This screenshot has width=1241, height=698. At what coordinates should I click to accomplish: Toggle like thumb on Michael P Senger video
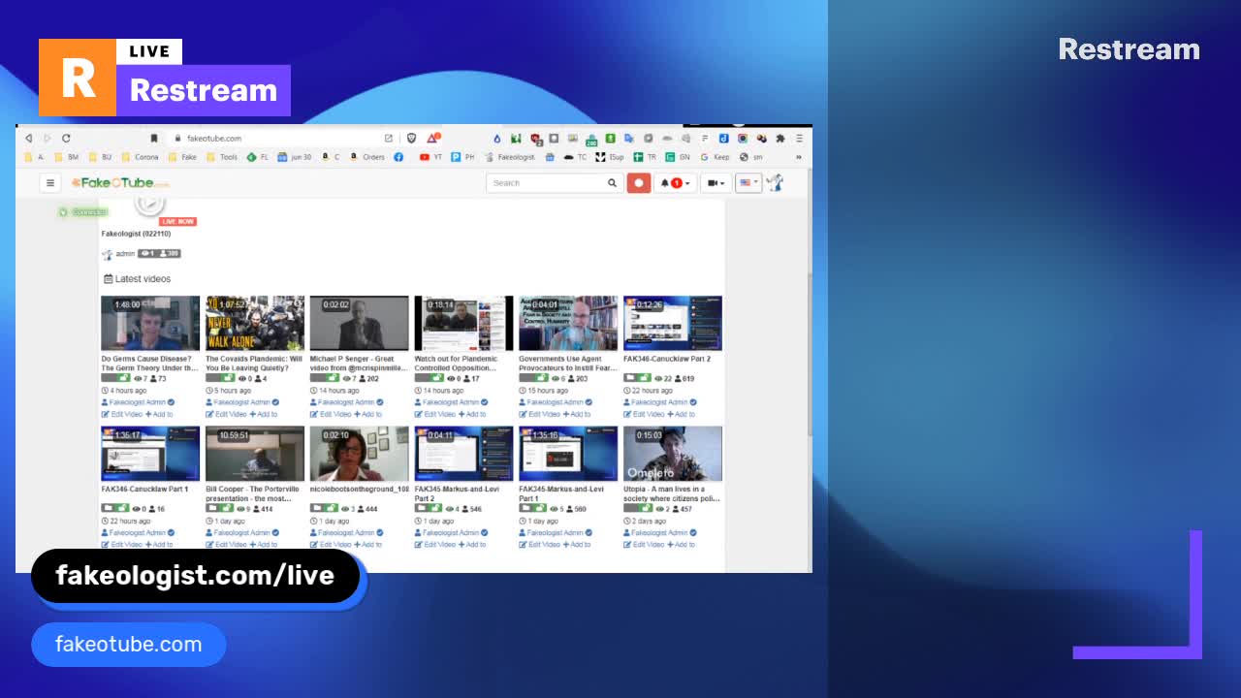tap(332, 378)
